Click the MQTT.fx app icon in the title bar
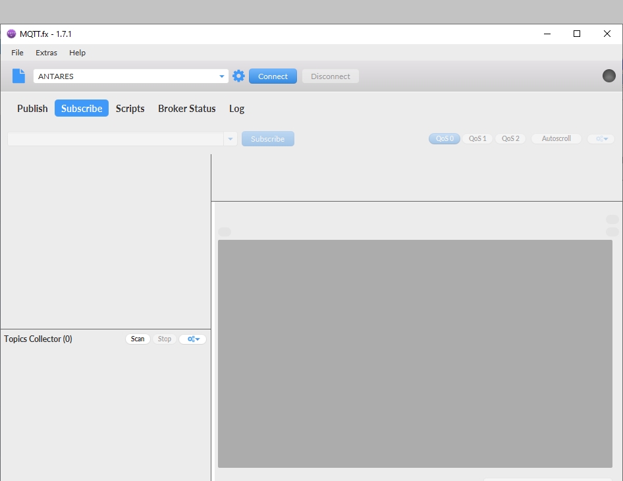Image resolution: width=623 pixels, height=481 pixels. pos(11,34)
